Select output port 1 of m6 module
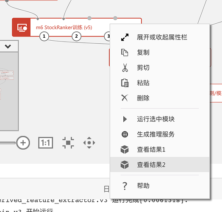Image resolution: width=222 pixels, height=212 pixels. click(44, 36)
